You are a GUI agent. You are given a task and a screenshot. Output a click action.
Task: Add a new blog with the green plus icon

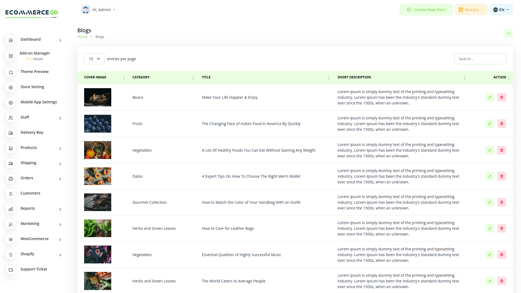509,33
